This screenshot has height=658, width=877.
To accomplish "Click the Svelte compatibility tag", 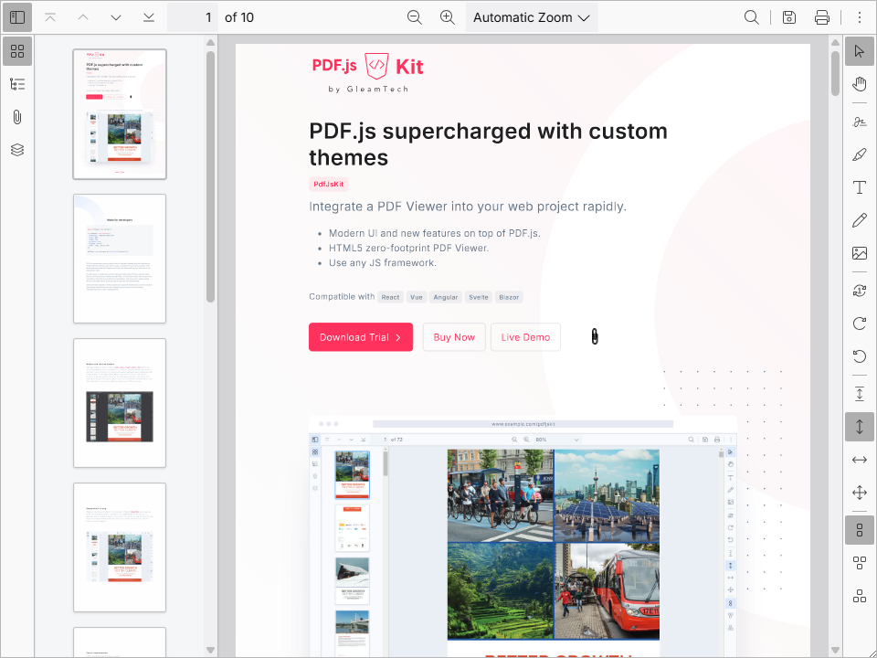I will point(479,297).
